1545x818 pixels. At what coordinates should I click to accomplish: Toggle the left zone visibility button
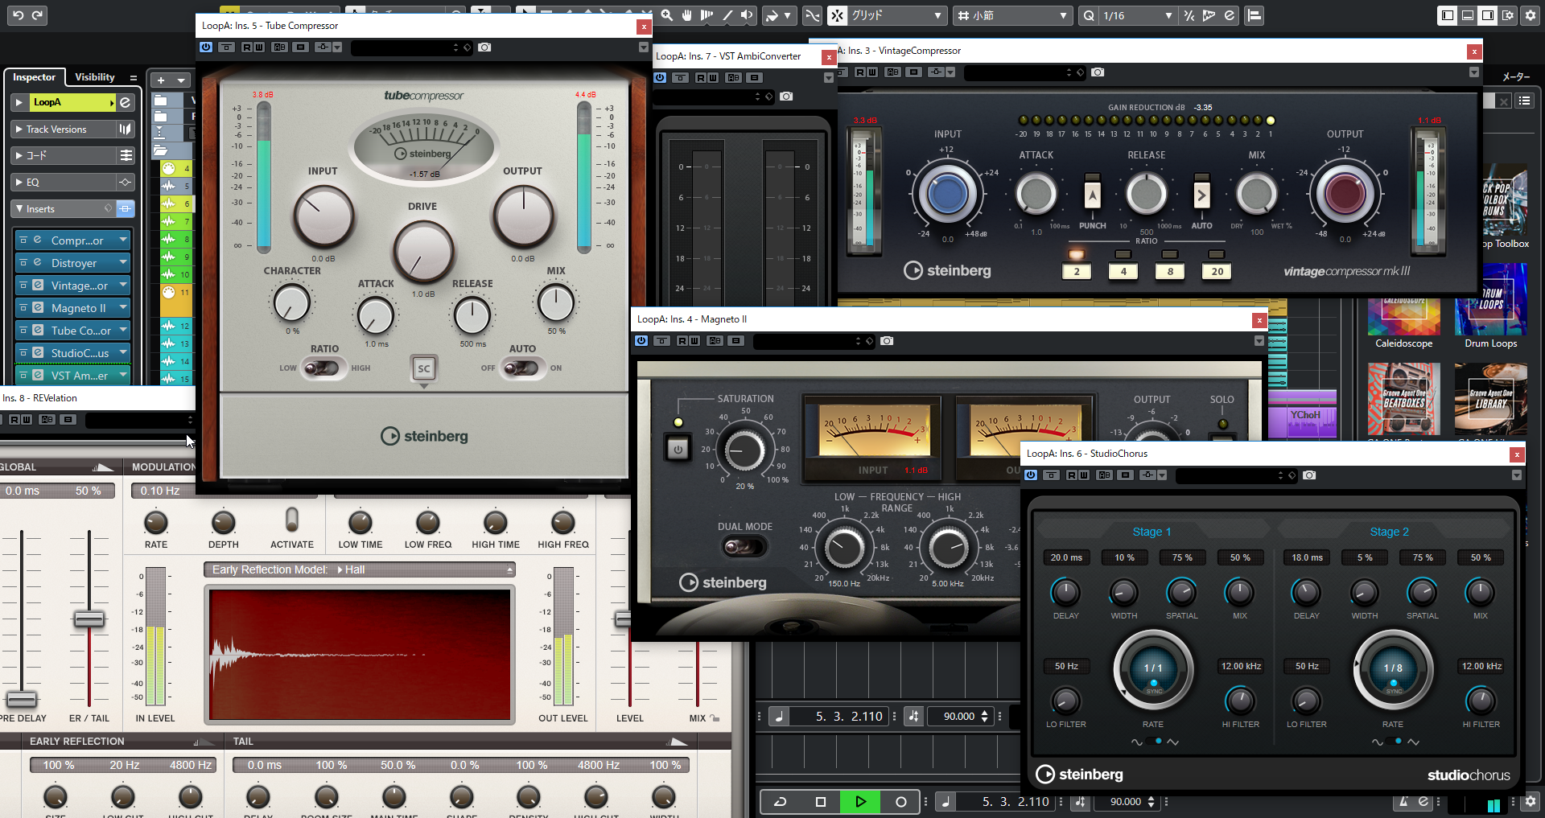click(x=1448, y=15)
